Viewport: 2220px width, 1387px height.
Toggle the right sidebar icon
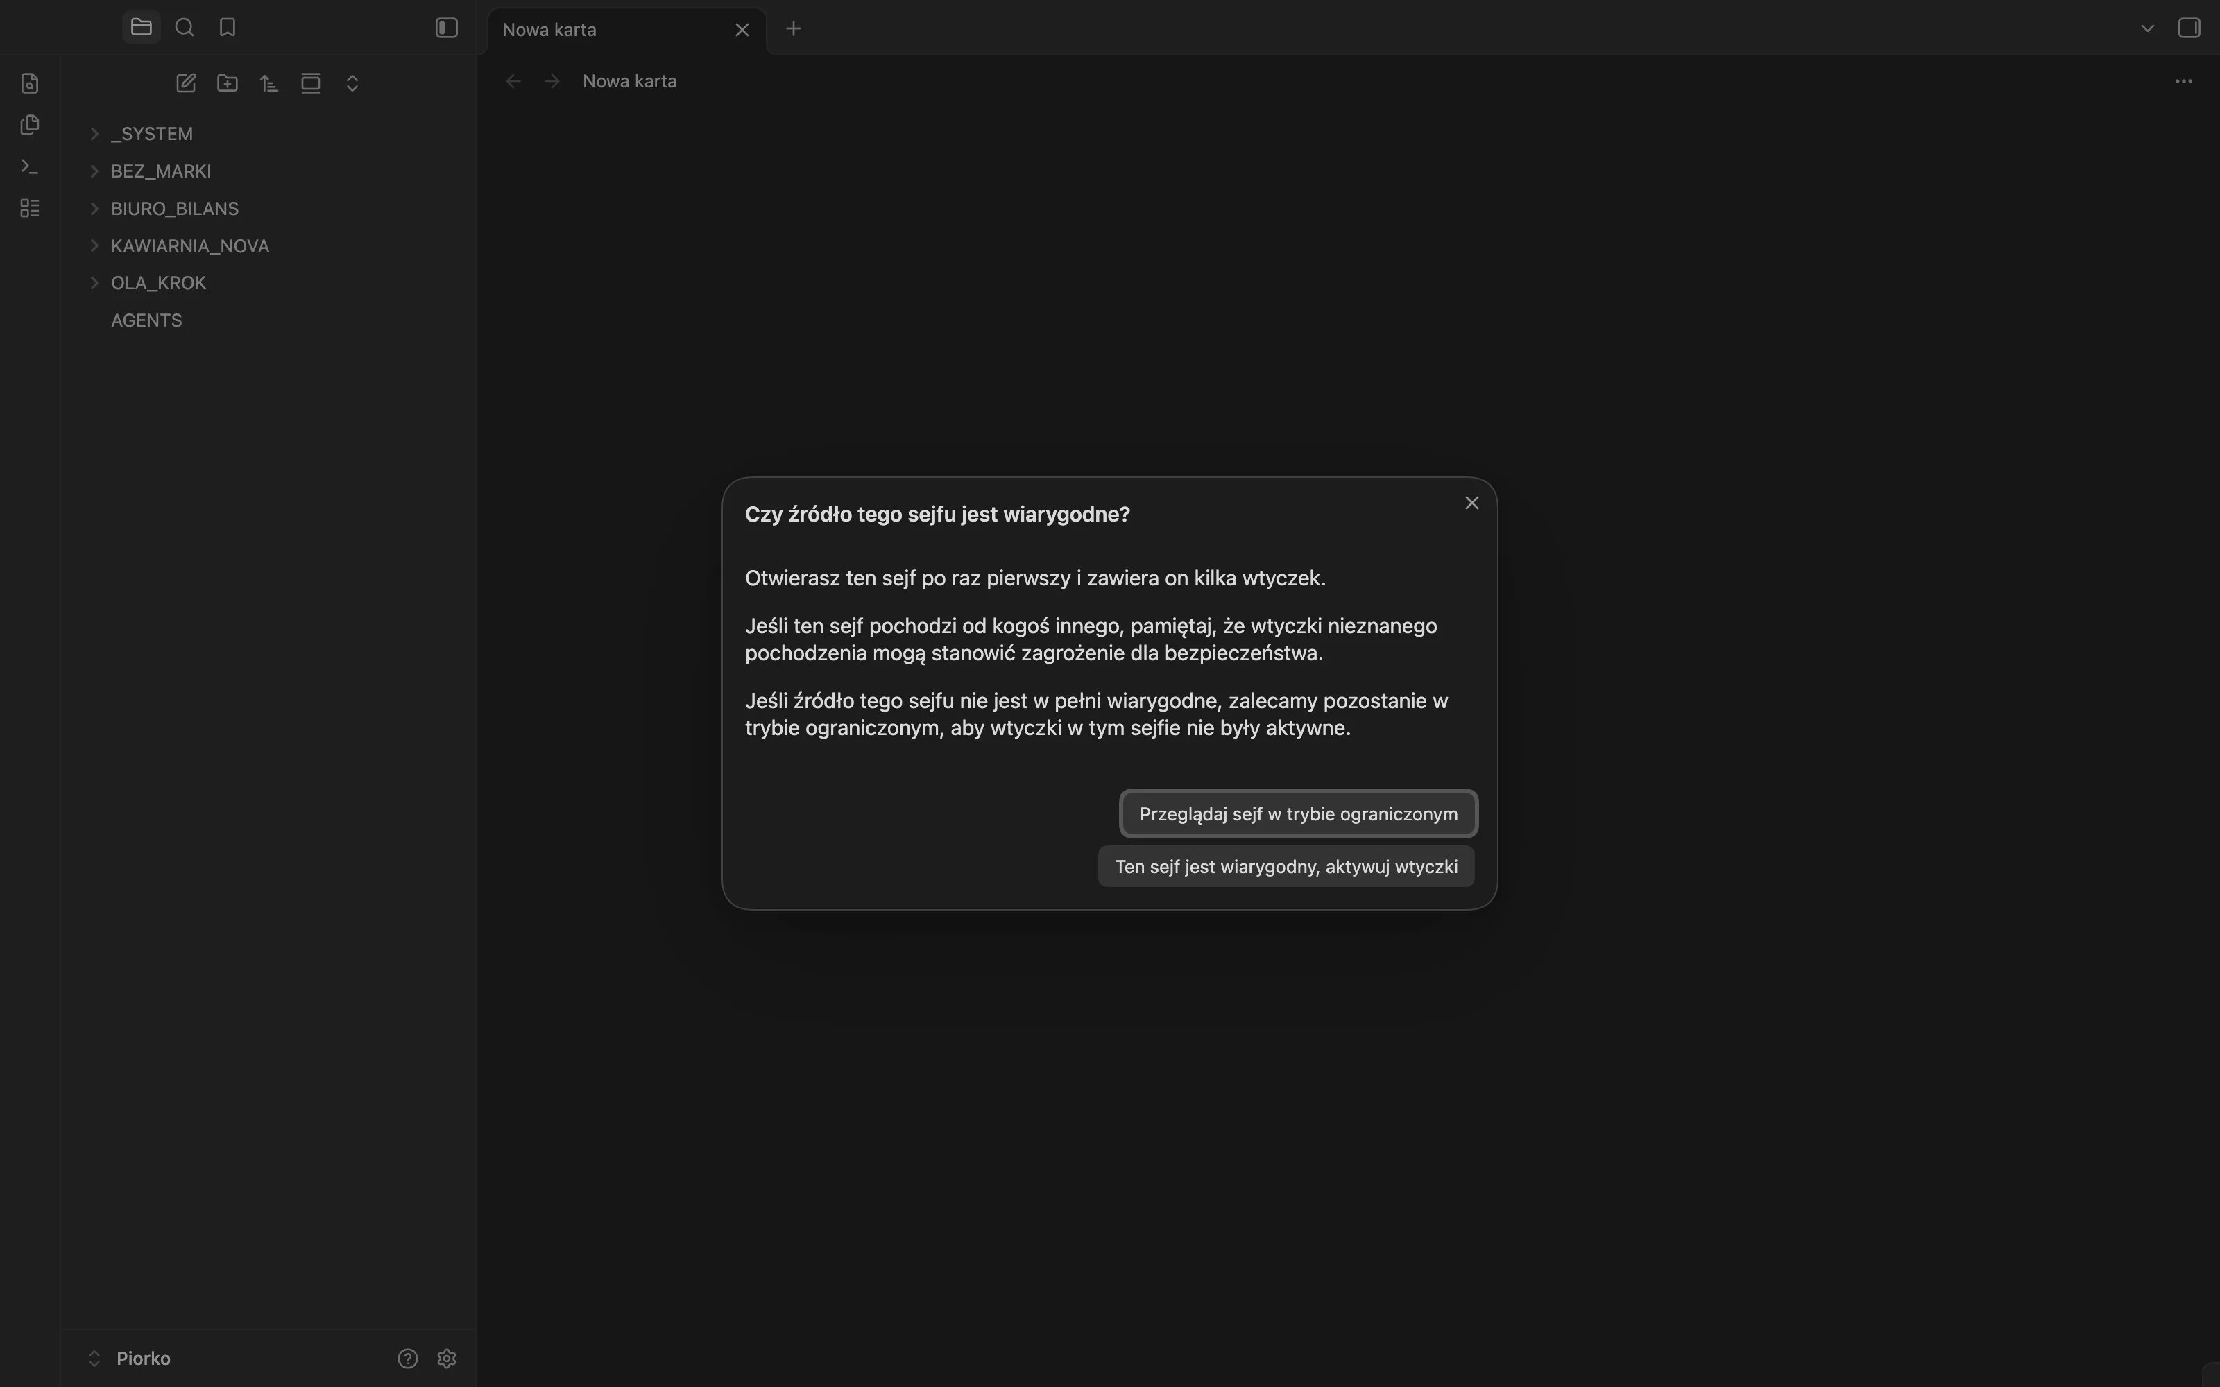pos(2189,28)
